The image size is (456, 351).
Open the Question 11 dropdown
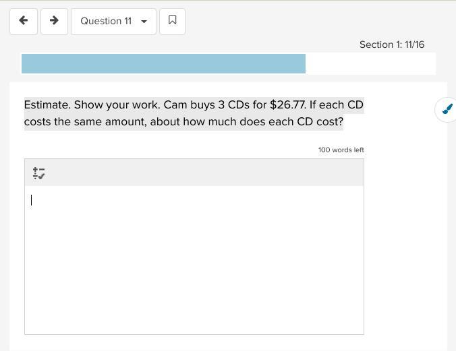(x=113, y=21)
